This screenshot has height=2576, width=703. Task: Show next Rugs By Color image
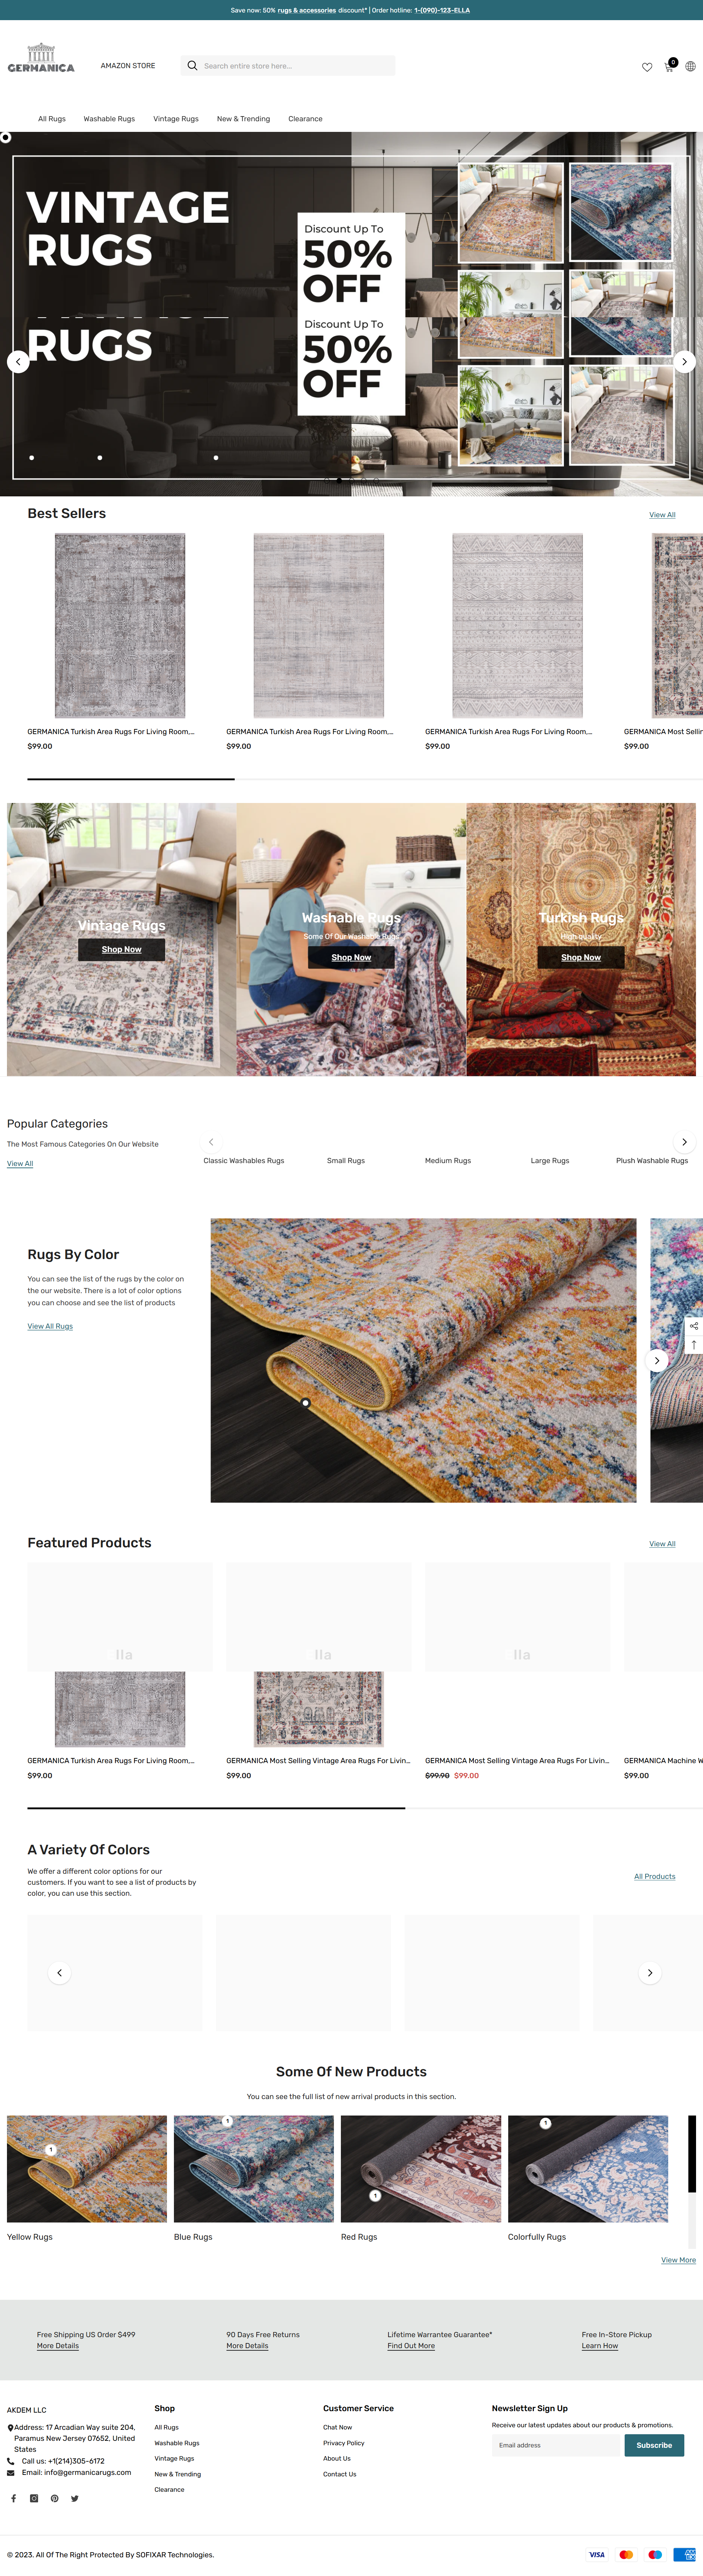coord(656,1360)
